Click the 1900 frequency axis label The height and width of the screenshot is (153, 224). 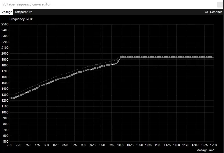pyautogui.click(x=5, y=59)
